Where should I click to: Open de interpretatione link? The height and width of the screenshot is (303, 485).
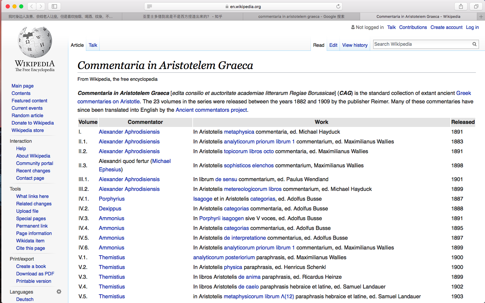tap(245, 238)
